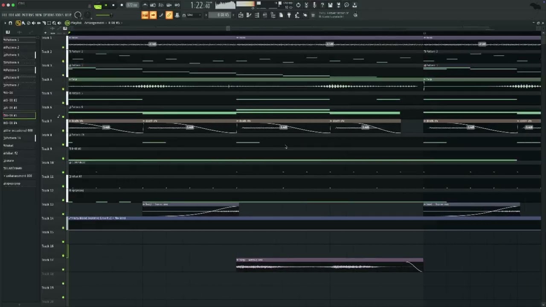The image size is (546, 307).
Task: Save the project with the floppy icon
Action: point(330,5)
